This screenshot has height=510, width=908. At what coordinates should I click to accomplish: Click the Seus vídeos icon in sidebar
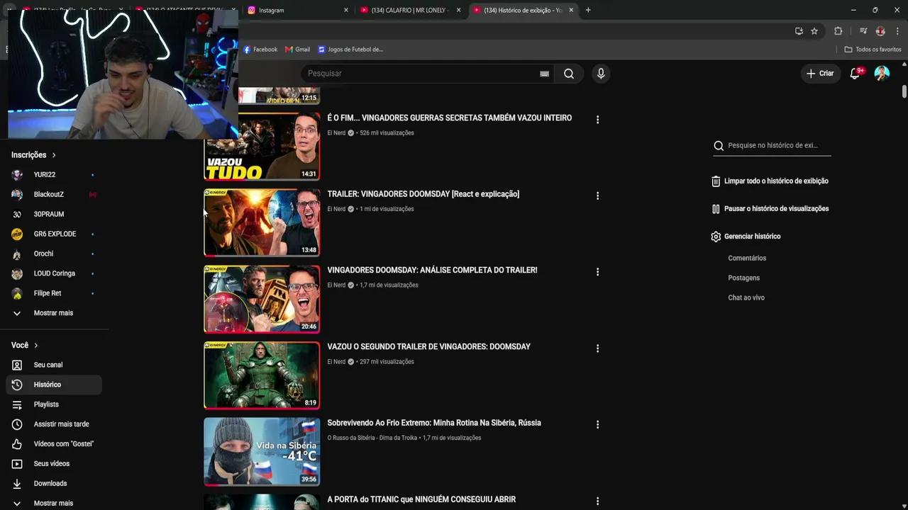17,464
